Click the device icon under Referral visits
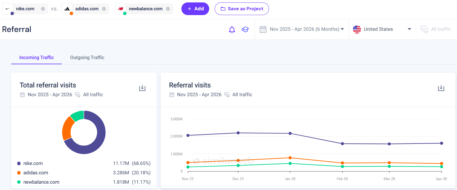 coord(227,95)
